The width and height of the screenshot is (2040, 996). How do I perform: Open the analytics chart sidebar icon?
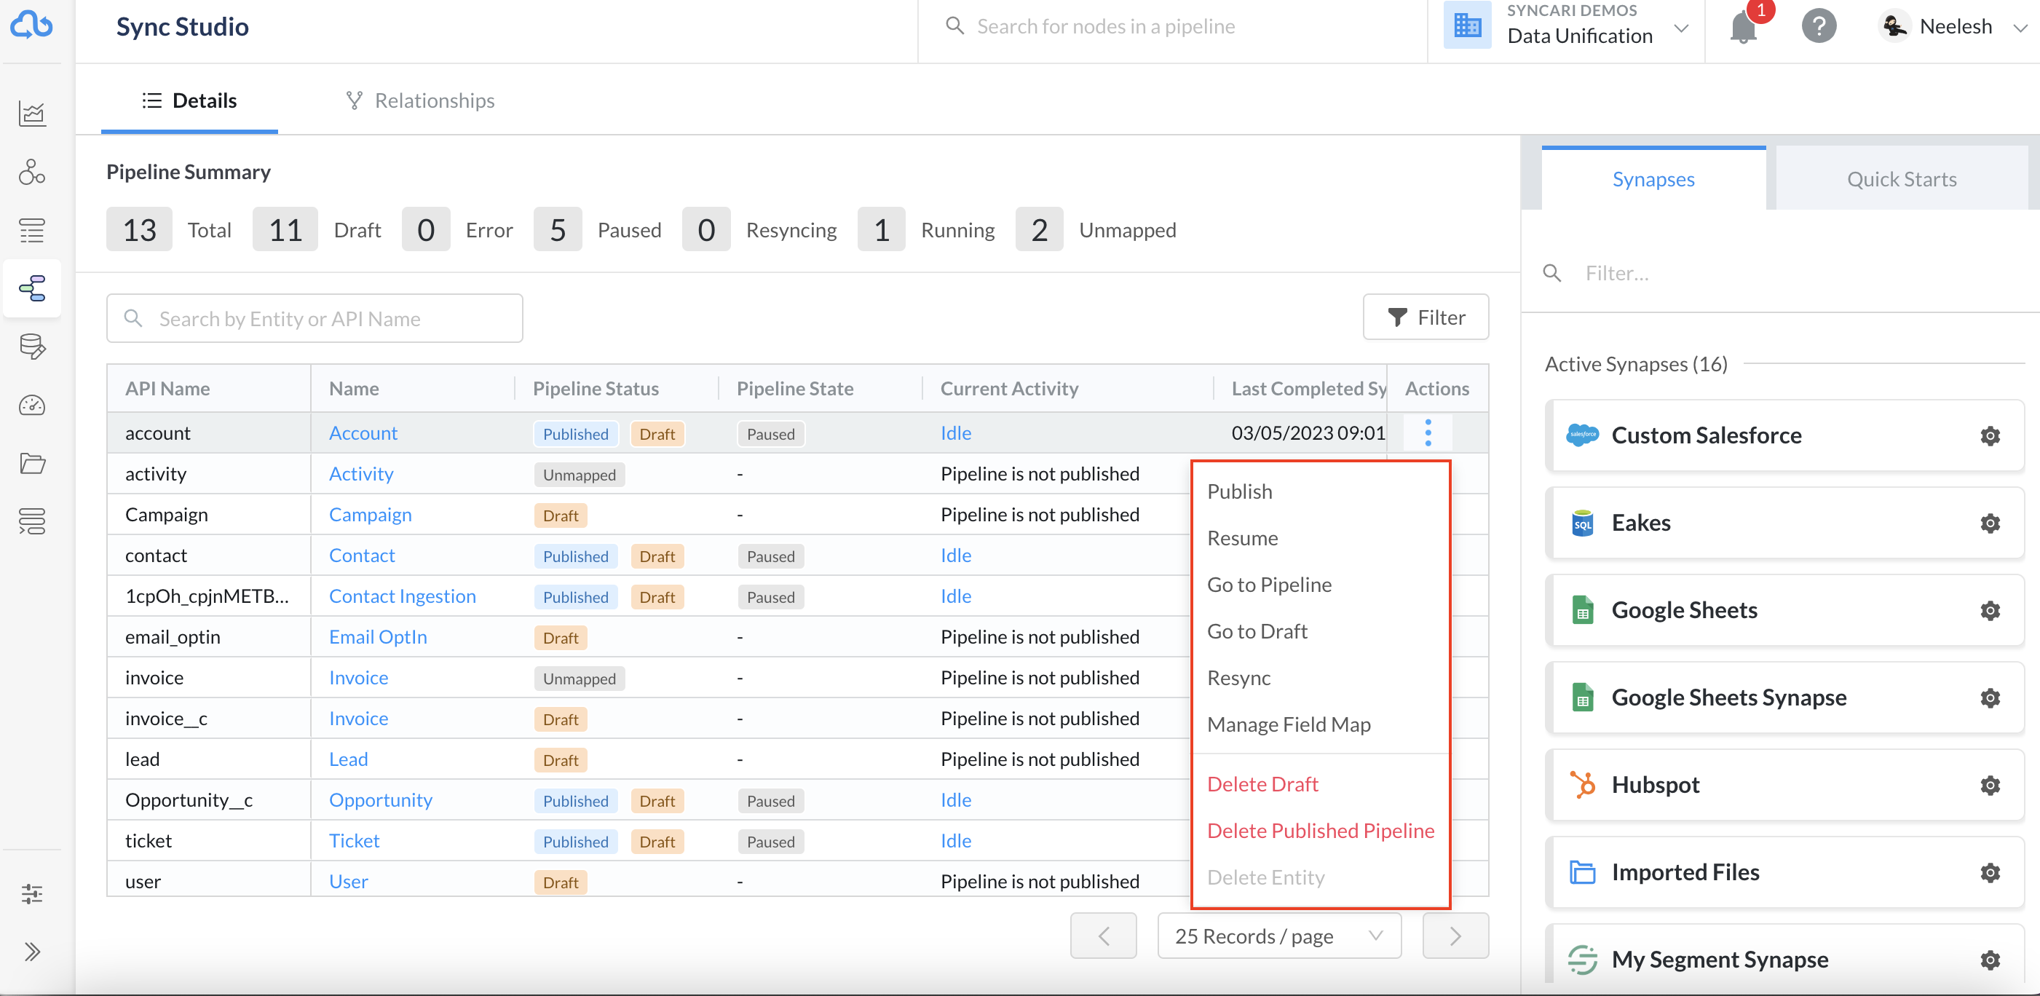point(32,114)
